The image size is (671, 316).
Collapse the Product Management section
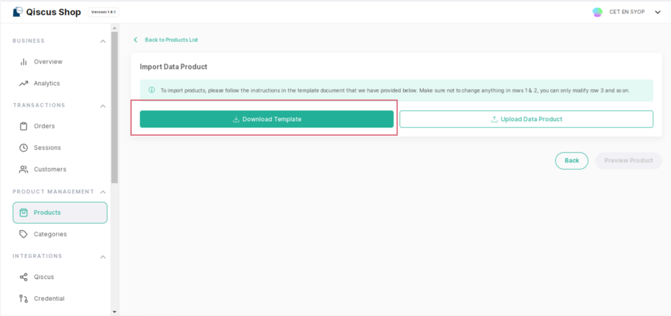pyautogui.click(x=103, y=192)
